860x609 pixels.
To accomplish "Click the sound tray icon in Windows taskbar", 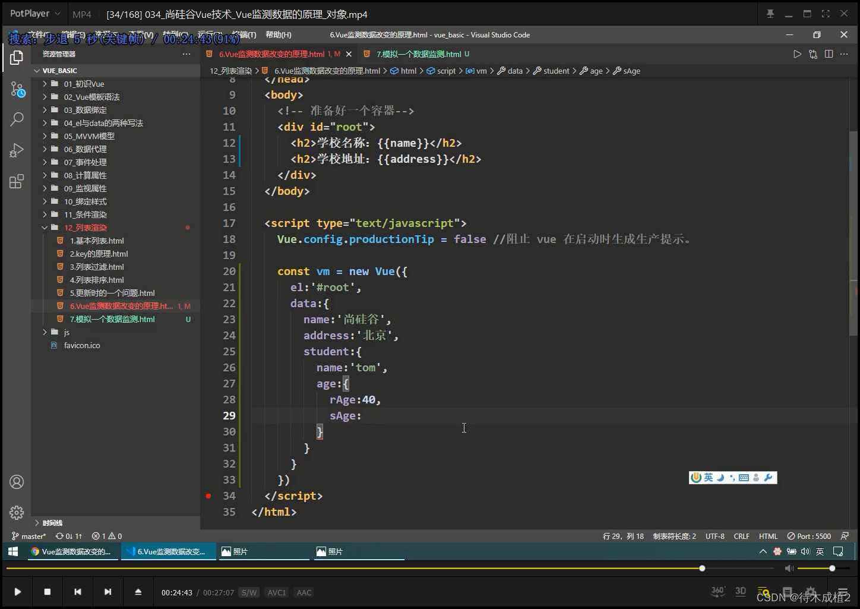I will pyautogui.click(x=805, y=551).
